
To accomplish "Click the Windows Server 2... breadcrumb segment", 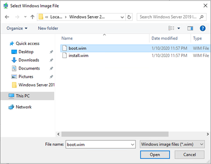I will click(87, 17).
